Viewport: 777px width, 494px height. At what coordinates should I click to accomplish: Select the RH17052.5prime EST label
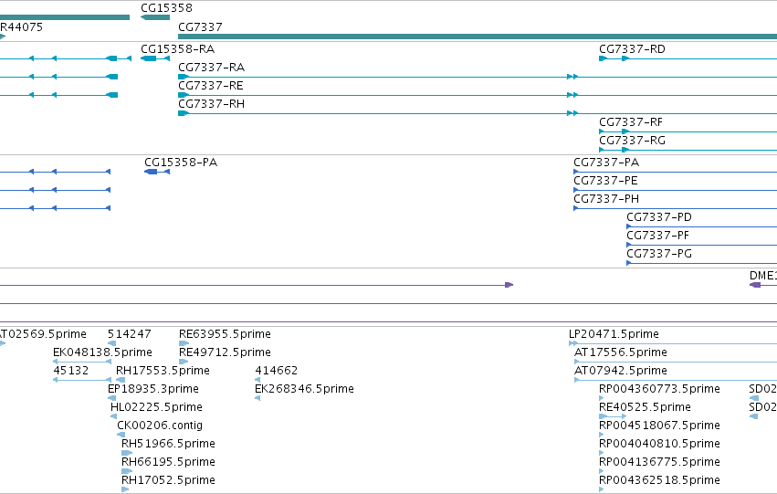(x=169, y=481)
